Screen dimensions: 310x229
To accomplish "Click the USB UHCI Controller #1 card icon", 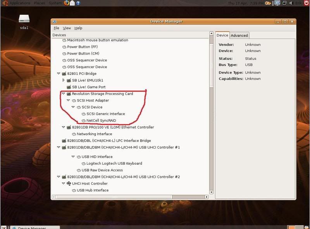I will tap(64, 148).
